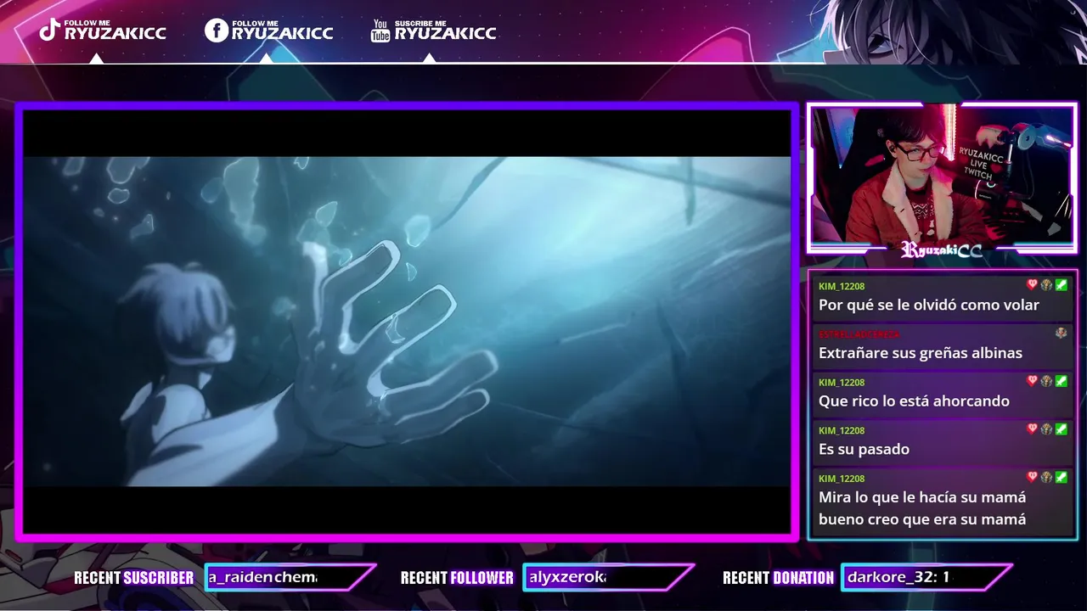
Task: Select recent donation entry 'darkore_32: 1'
Action: coord(898,577)
